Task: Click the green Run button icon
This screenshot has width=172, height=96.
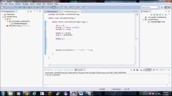Action: coord(24,7)
